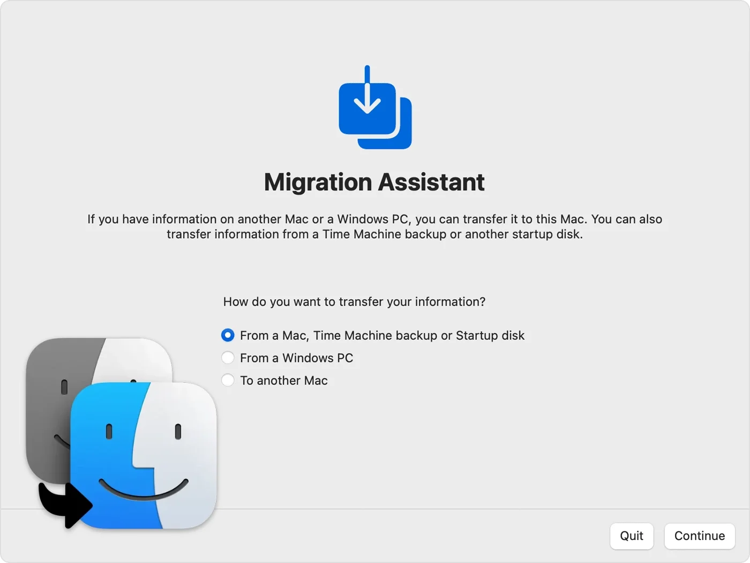Click the description paragraph about transferring information
The width and height of the screenshot is (750, 563).
pyautogui.click(x=375, y=227)
